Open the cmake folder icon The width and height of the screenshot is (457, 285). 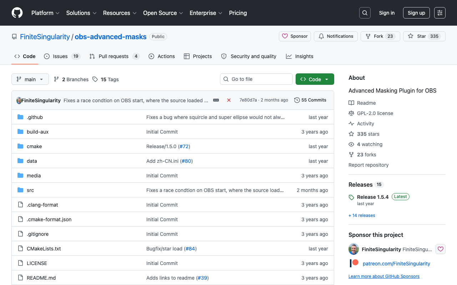pyautogui.click(x=20, y=146)
